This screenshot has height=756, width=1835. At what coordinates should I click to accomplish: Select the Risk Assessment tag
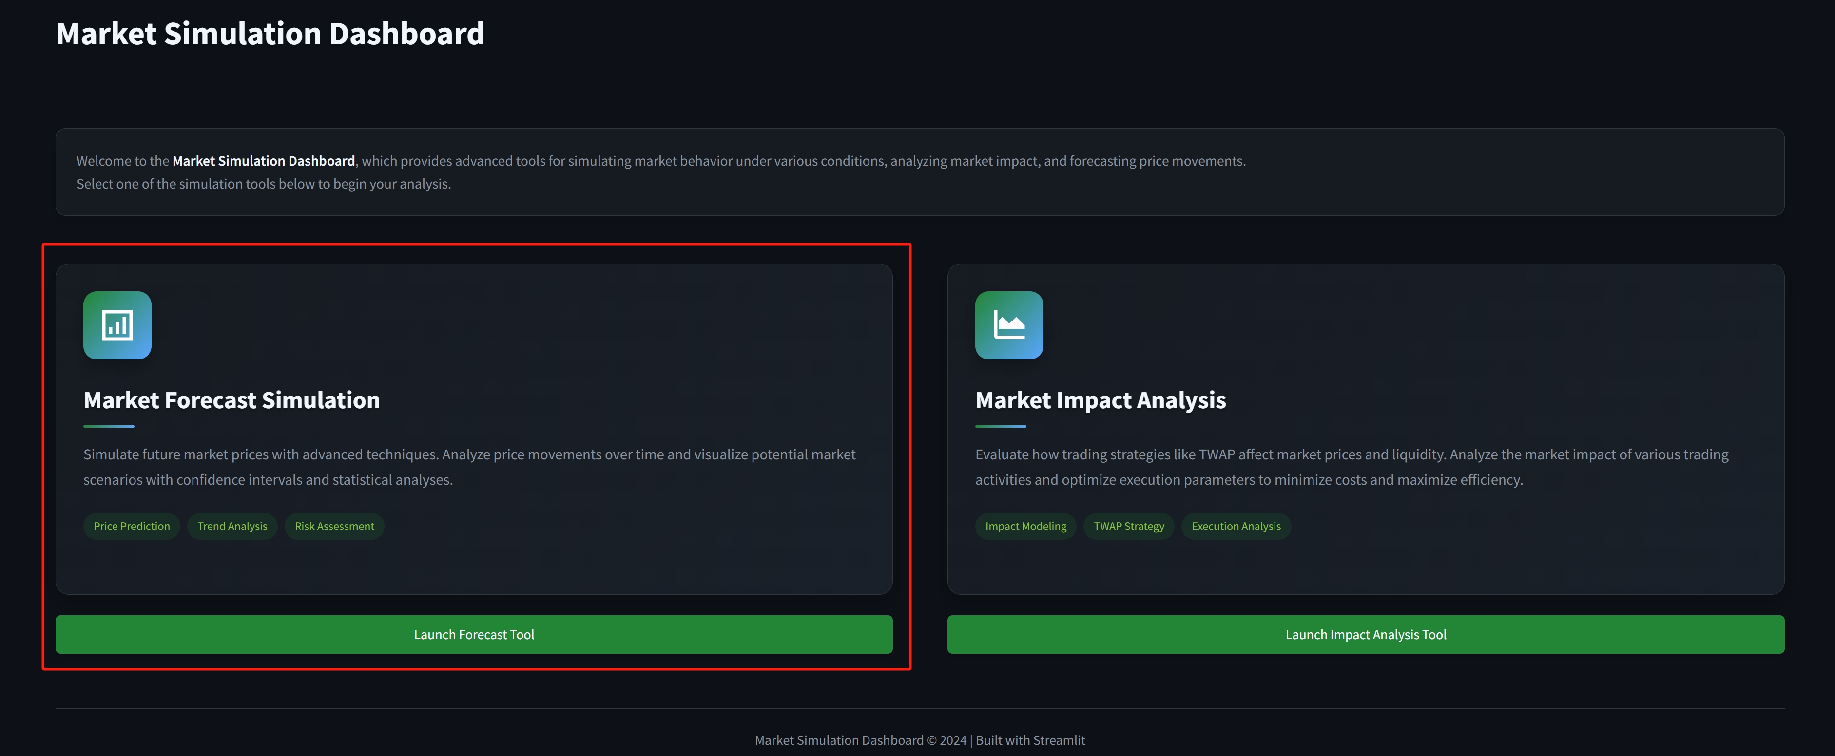334,526
